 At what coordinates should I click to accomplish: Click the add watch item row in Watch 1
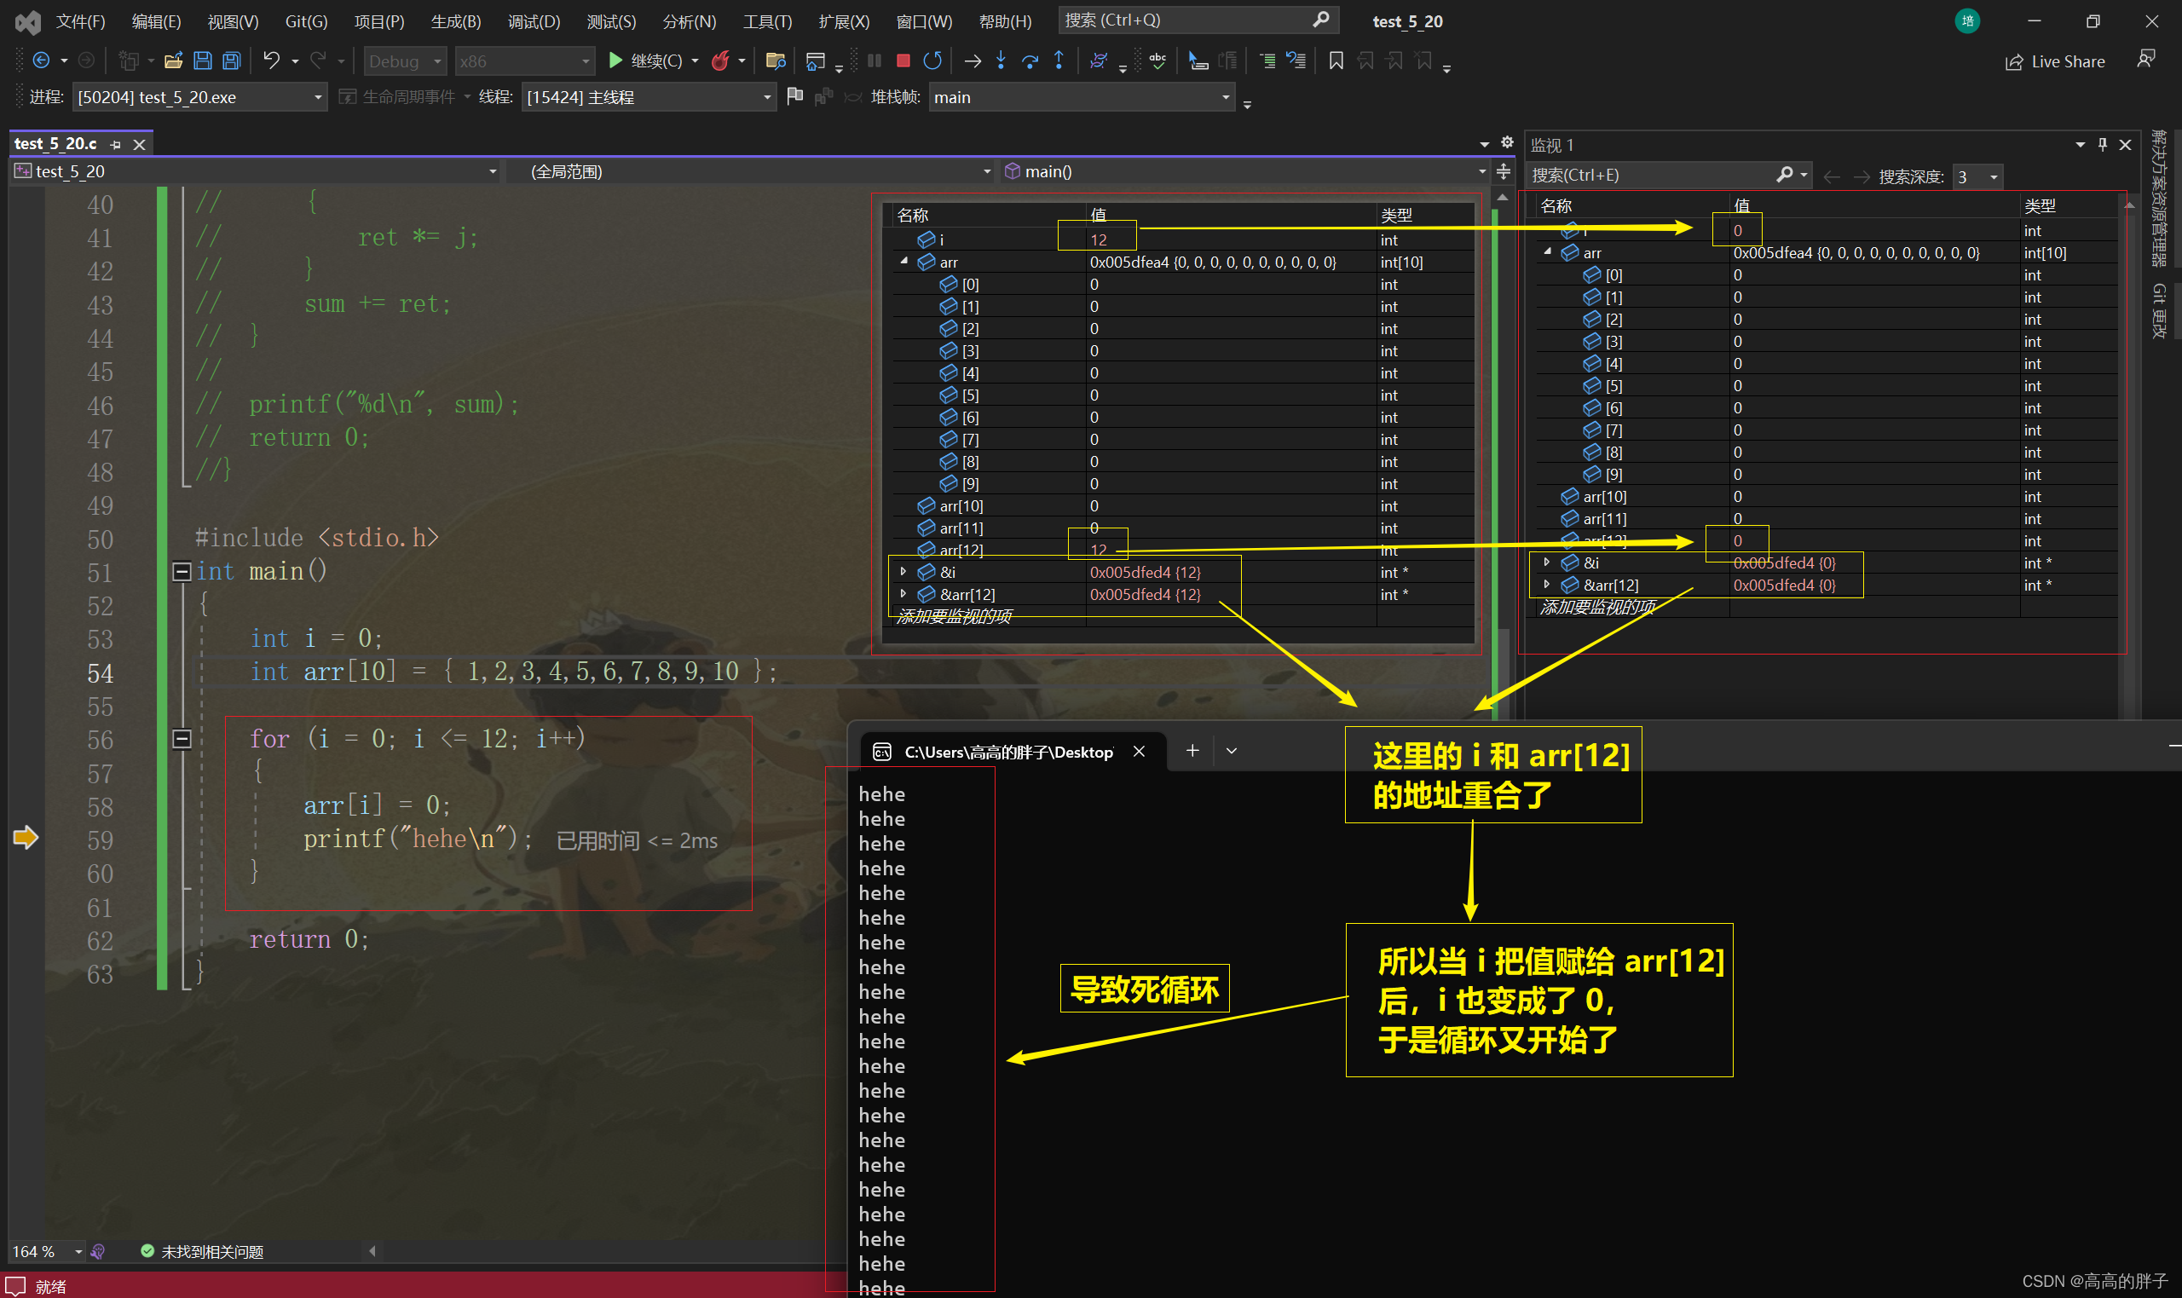click(1825, 607)
